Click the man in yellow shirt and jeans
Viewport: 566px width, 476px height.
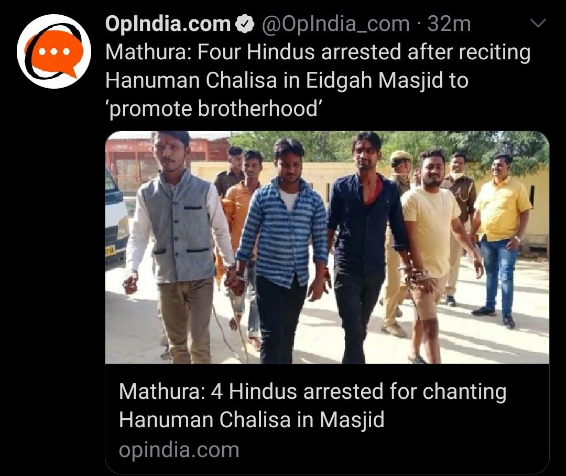pos(502,240)
